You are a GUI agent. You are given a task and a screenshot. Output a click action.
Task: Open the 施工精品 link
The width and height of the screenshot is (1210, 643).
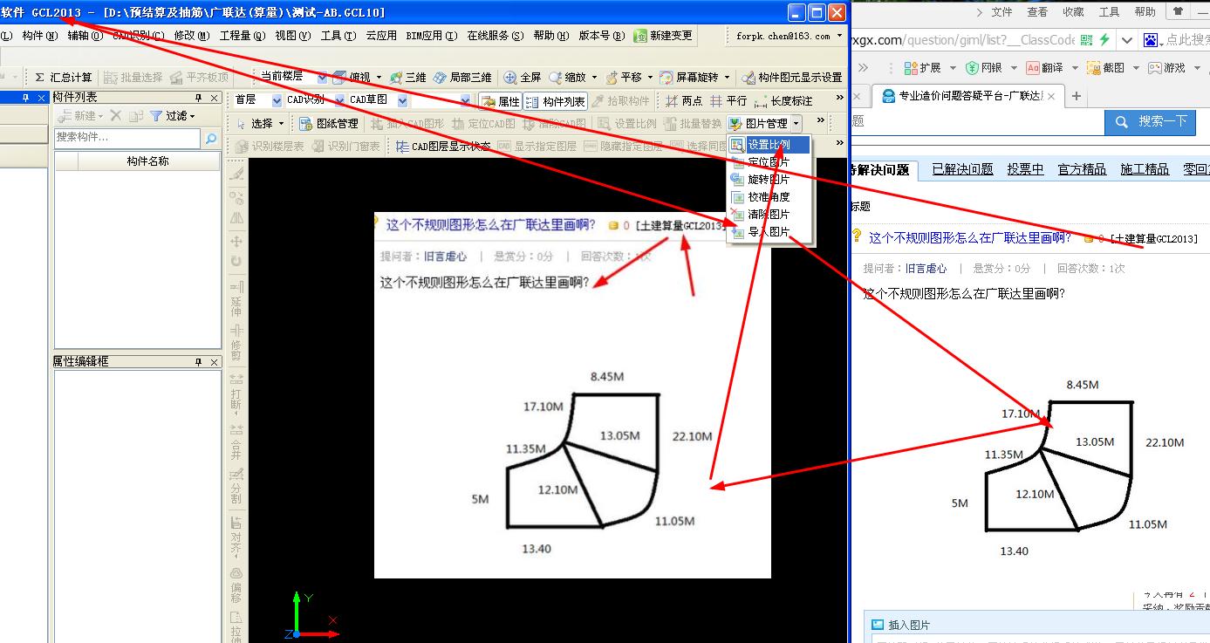click(x=1145, y=169)
